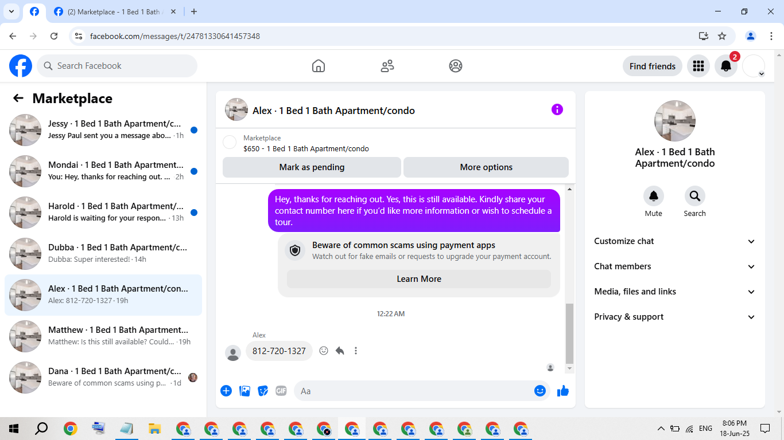Open the Matthew conversation
The image size is (784, 440).
click(x=103, y=336)
